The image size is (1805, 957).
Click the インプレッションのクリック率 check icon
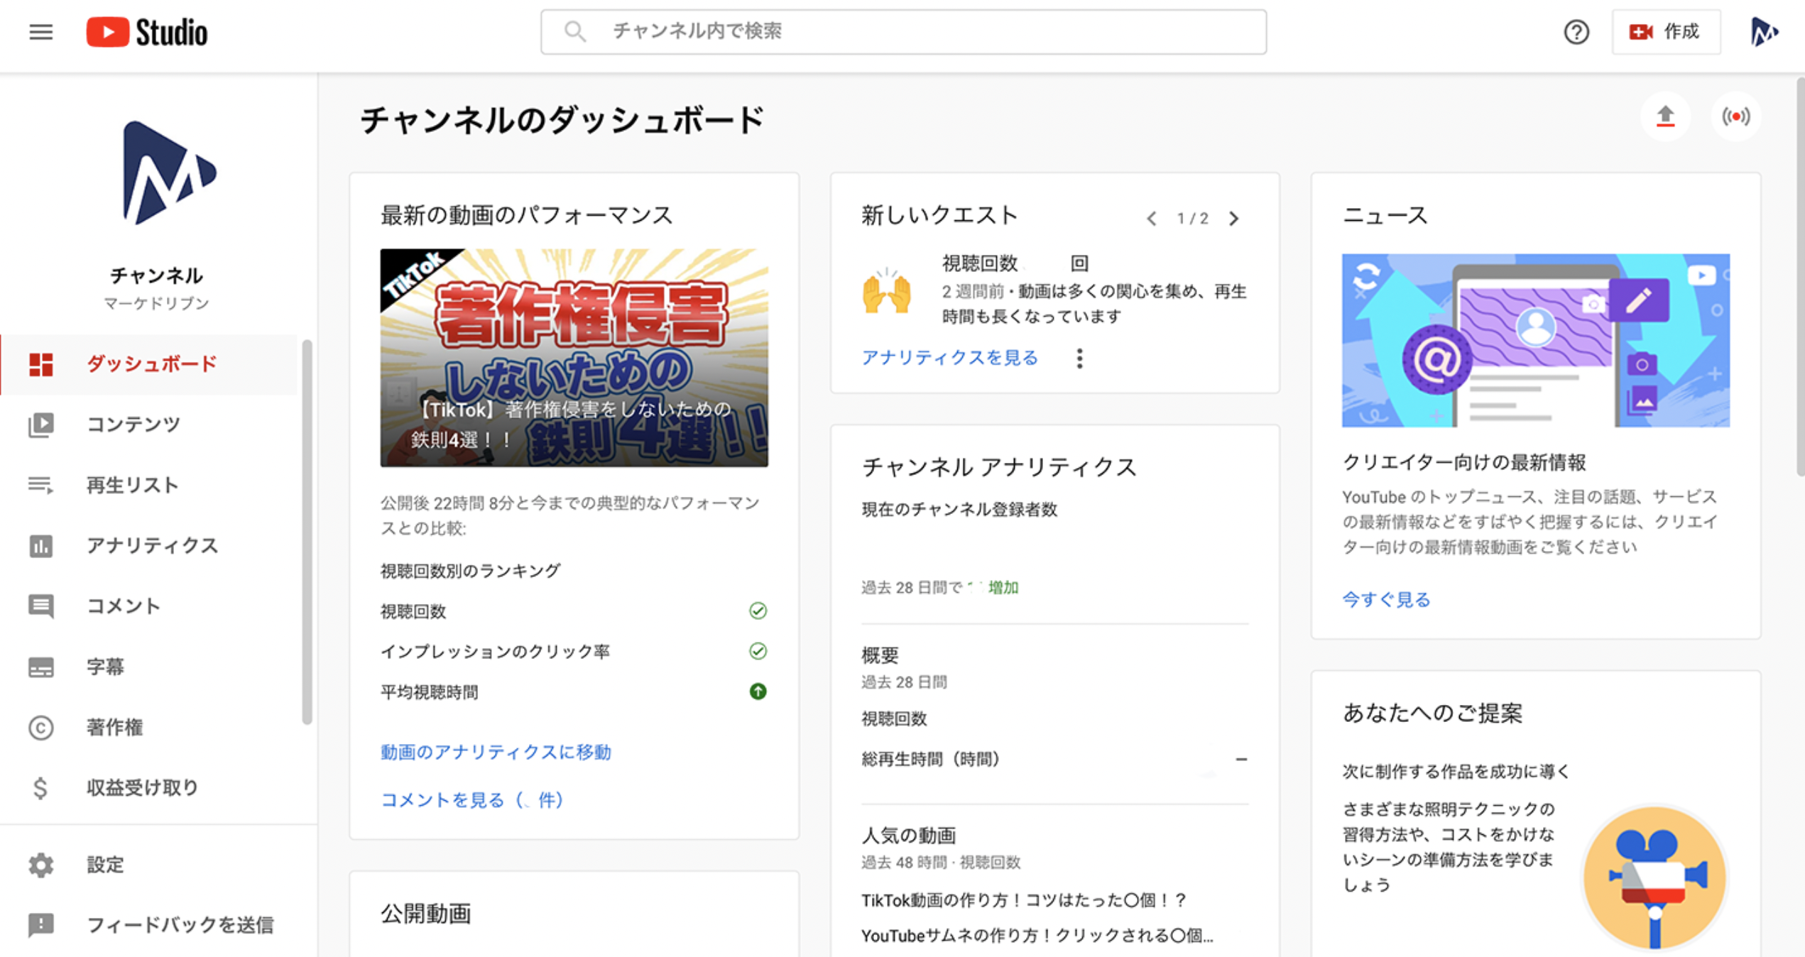tap(758, 651)
